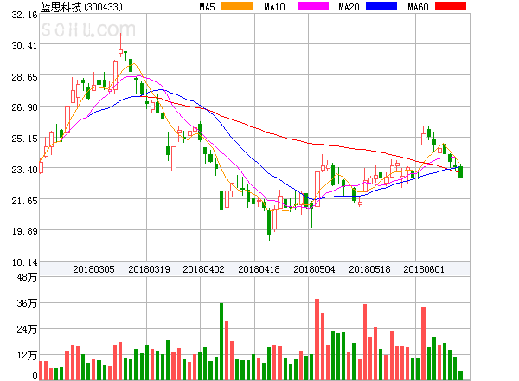Click the 0 volume axis label
The height and width of the screenshot is (381, 519).
tap(35, 376)
